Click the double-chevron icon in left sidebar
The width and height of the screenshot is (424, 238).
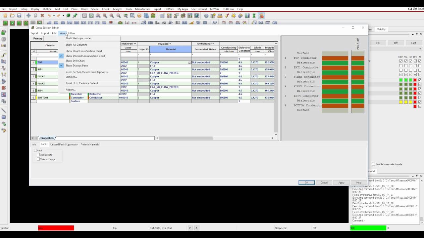4,81
